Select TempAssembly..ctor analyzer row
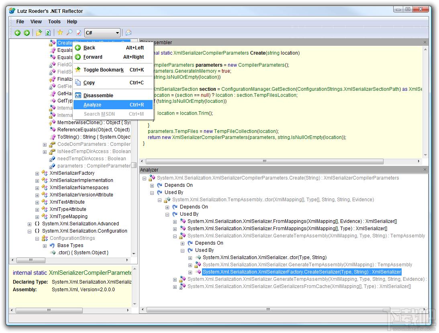This screenshot has height=333, width=439. [273, 200]
